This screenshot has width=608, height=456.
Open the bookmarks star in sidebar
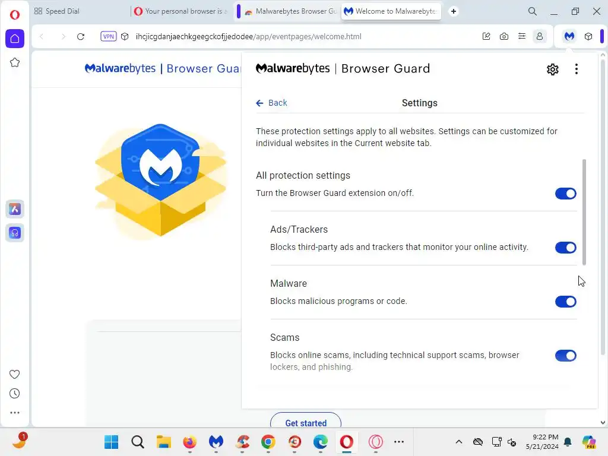(15, 62)
